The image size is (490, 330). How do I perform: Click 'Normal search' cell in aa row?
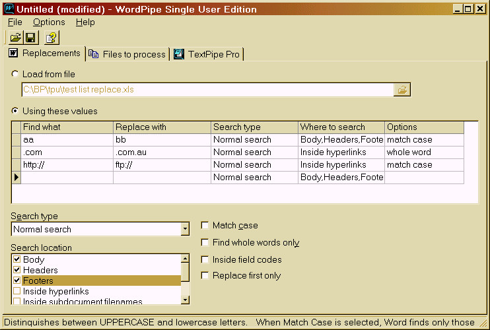coord(254,140)
